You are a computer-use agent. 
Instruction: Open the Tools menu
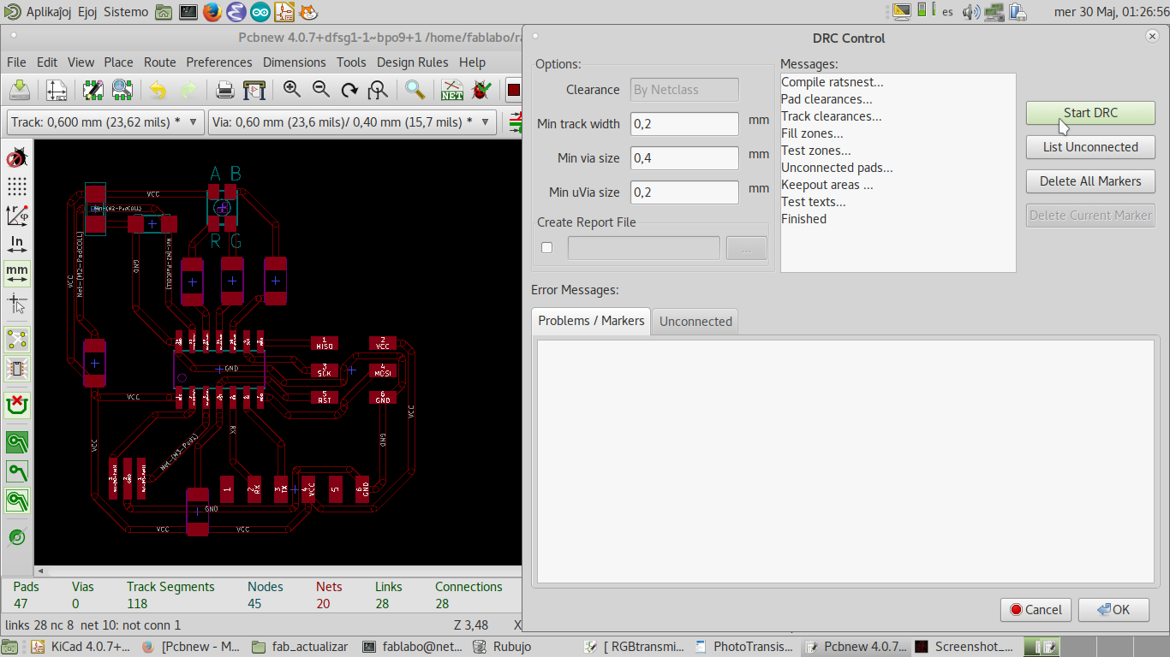[x=351, y=62]
